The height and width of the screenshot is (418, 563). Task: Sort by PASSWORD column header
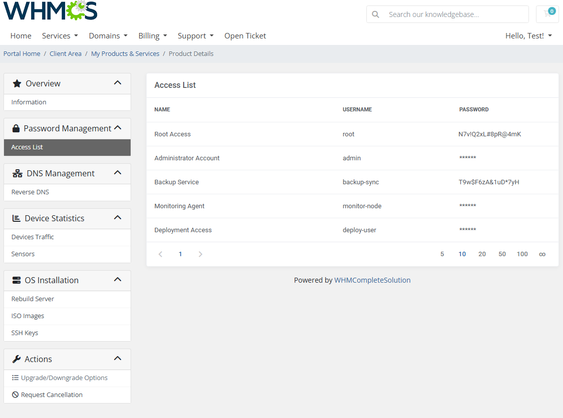click(x=474, y=109)
